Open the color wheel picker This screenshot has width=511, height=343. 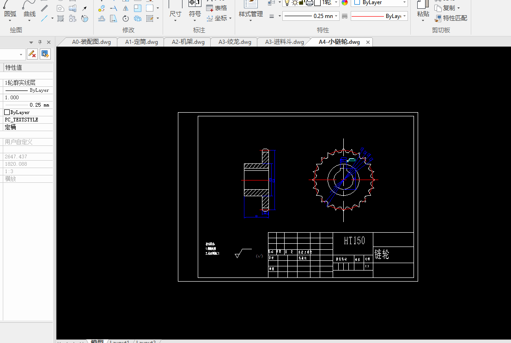(344, 3)
